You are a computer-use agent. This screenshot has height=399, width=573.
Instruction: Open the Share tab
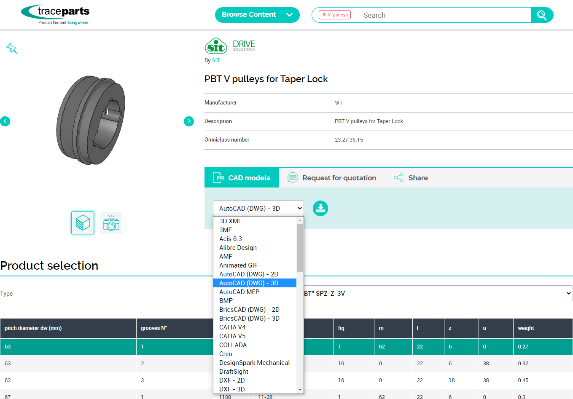[x=411, y=178]
